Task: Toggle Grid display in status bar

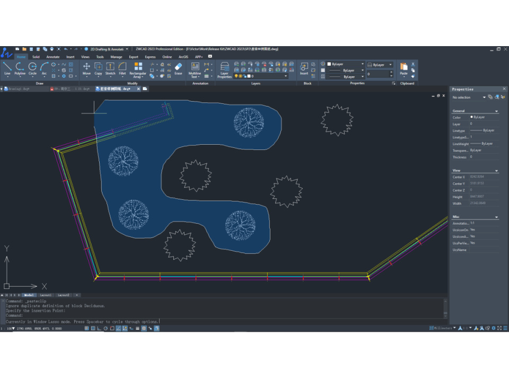Action: 93,329
